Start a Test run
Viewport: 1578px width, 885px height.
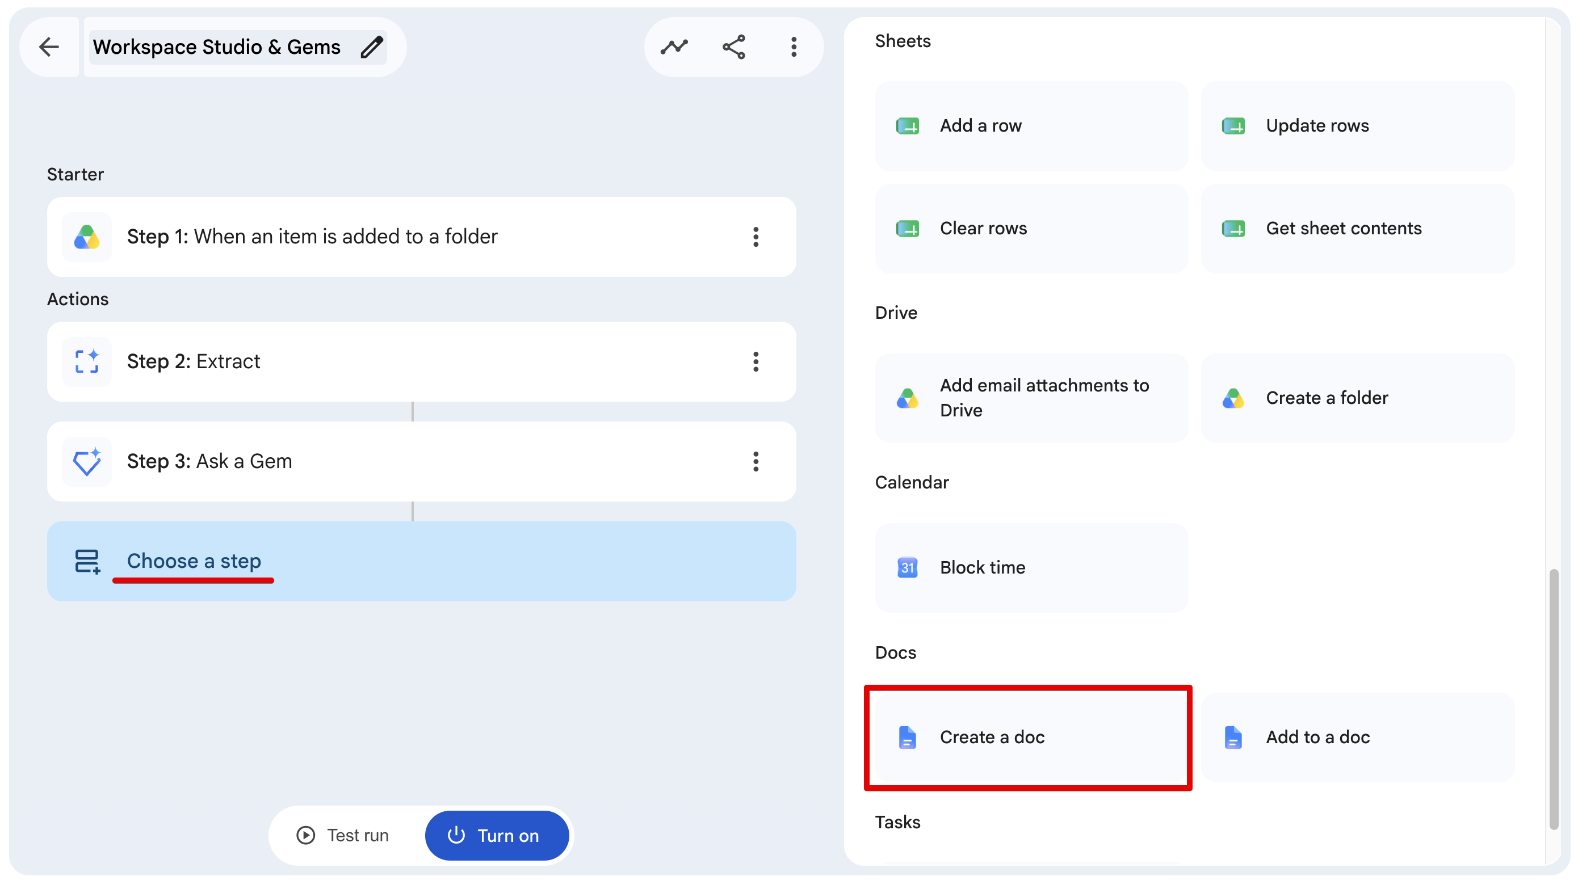click(x=343, y=836)
